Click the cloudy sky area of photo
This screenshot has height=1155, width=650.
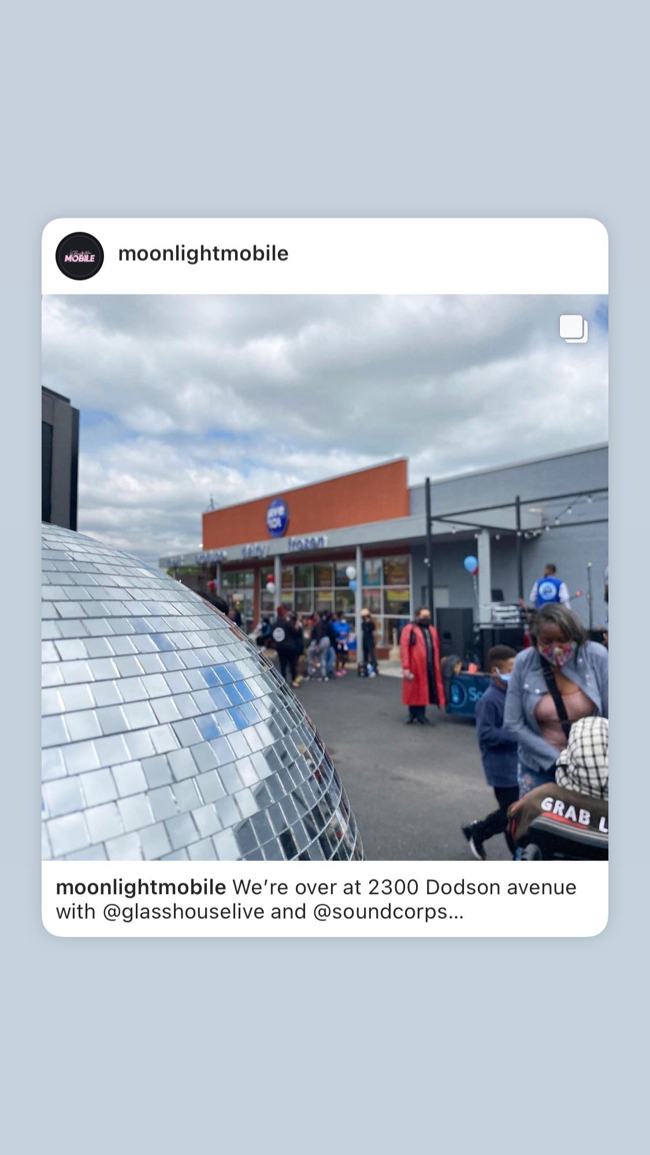click(x=324, y=393)
